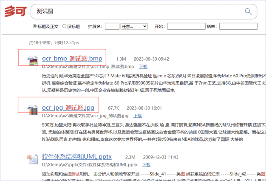Image resolution: width=266 pixels, height=181 pixels.
Task: Click the date 2023-08-30 10:01
Action: click(144, 108)
